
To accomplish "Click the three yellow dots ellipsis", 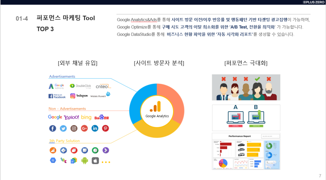I will tap(106, 162).
